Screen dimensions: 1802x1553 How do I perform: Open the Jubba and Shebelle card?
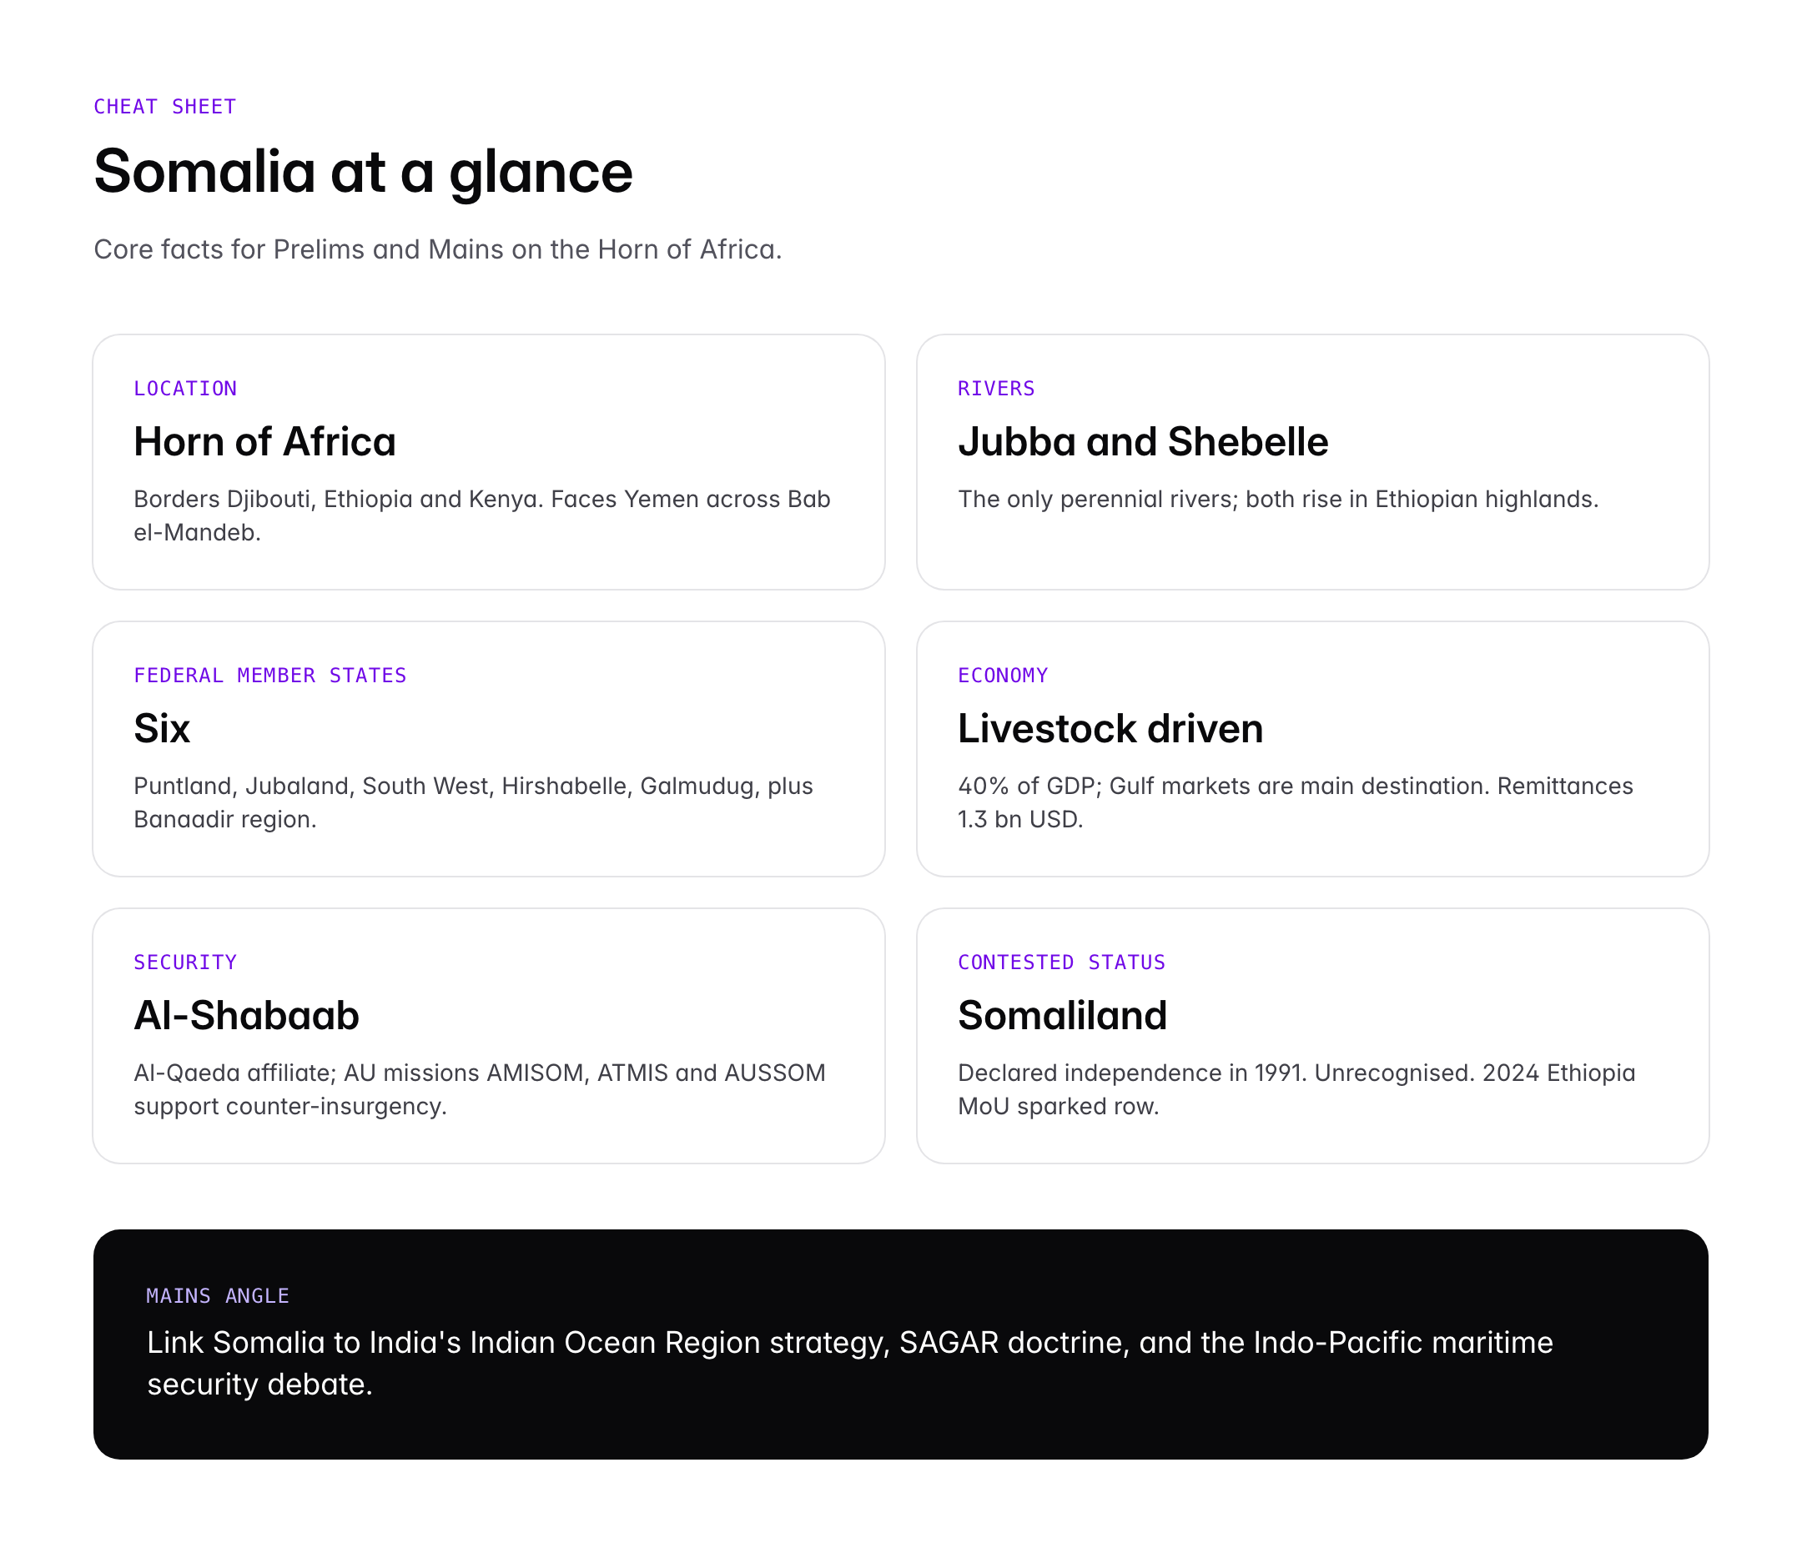(x=1142, y=442)
